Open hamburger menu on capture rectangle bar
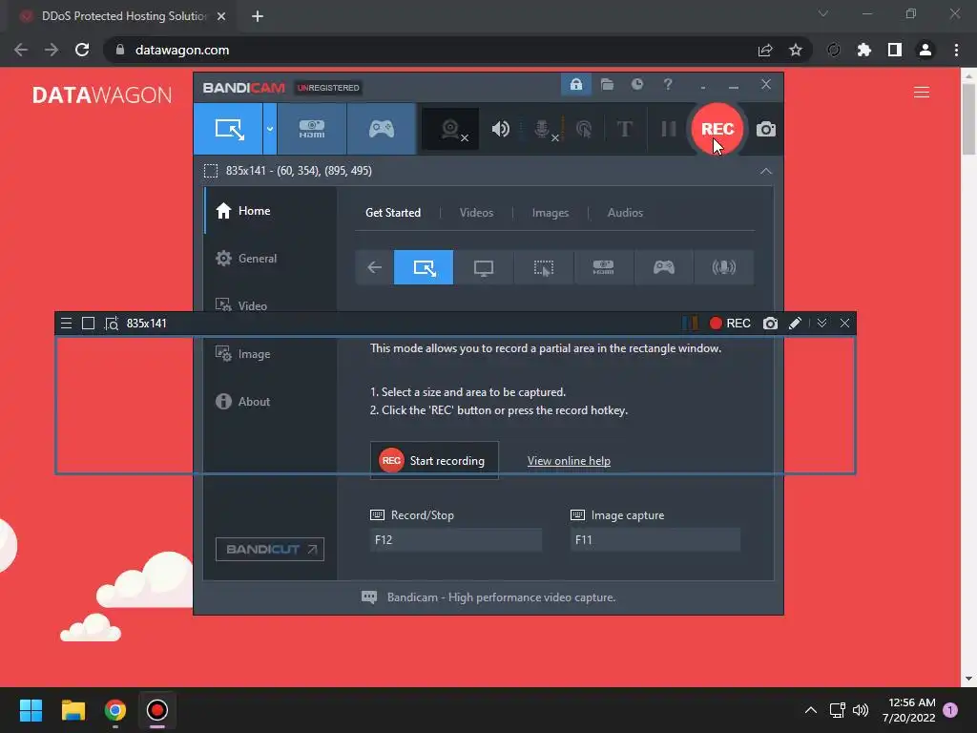 click(x=66, y=323)
